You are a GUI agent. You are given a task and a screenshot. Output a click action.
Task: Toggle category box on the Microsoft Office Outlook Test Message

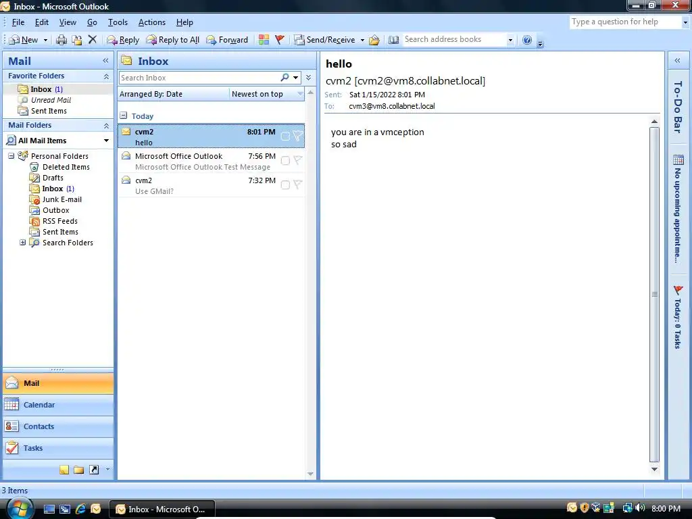click(x=286, y=161)
